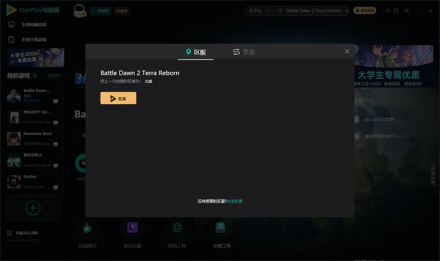Open 全部工具 all tools
Viewport: 440px width, 261px height.
coord(222,235)
